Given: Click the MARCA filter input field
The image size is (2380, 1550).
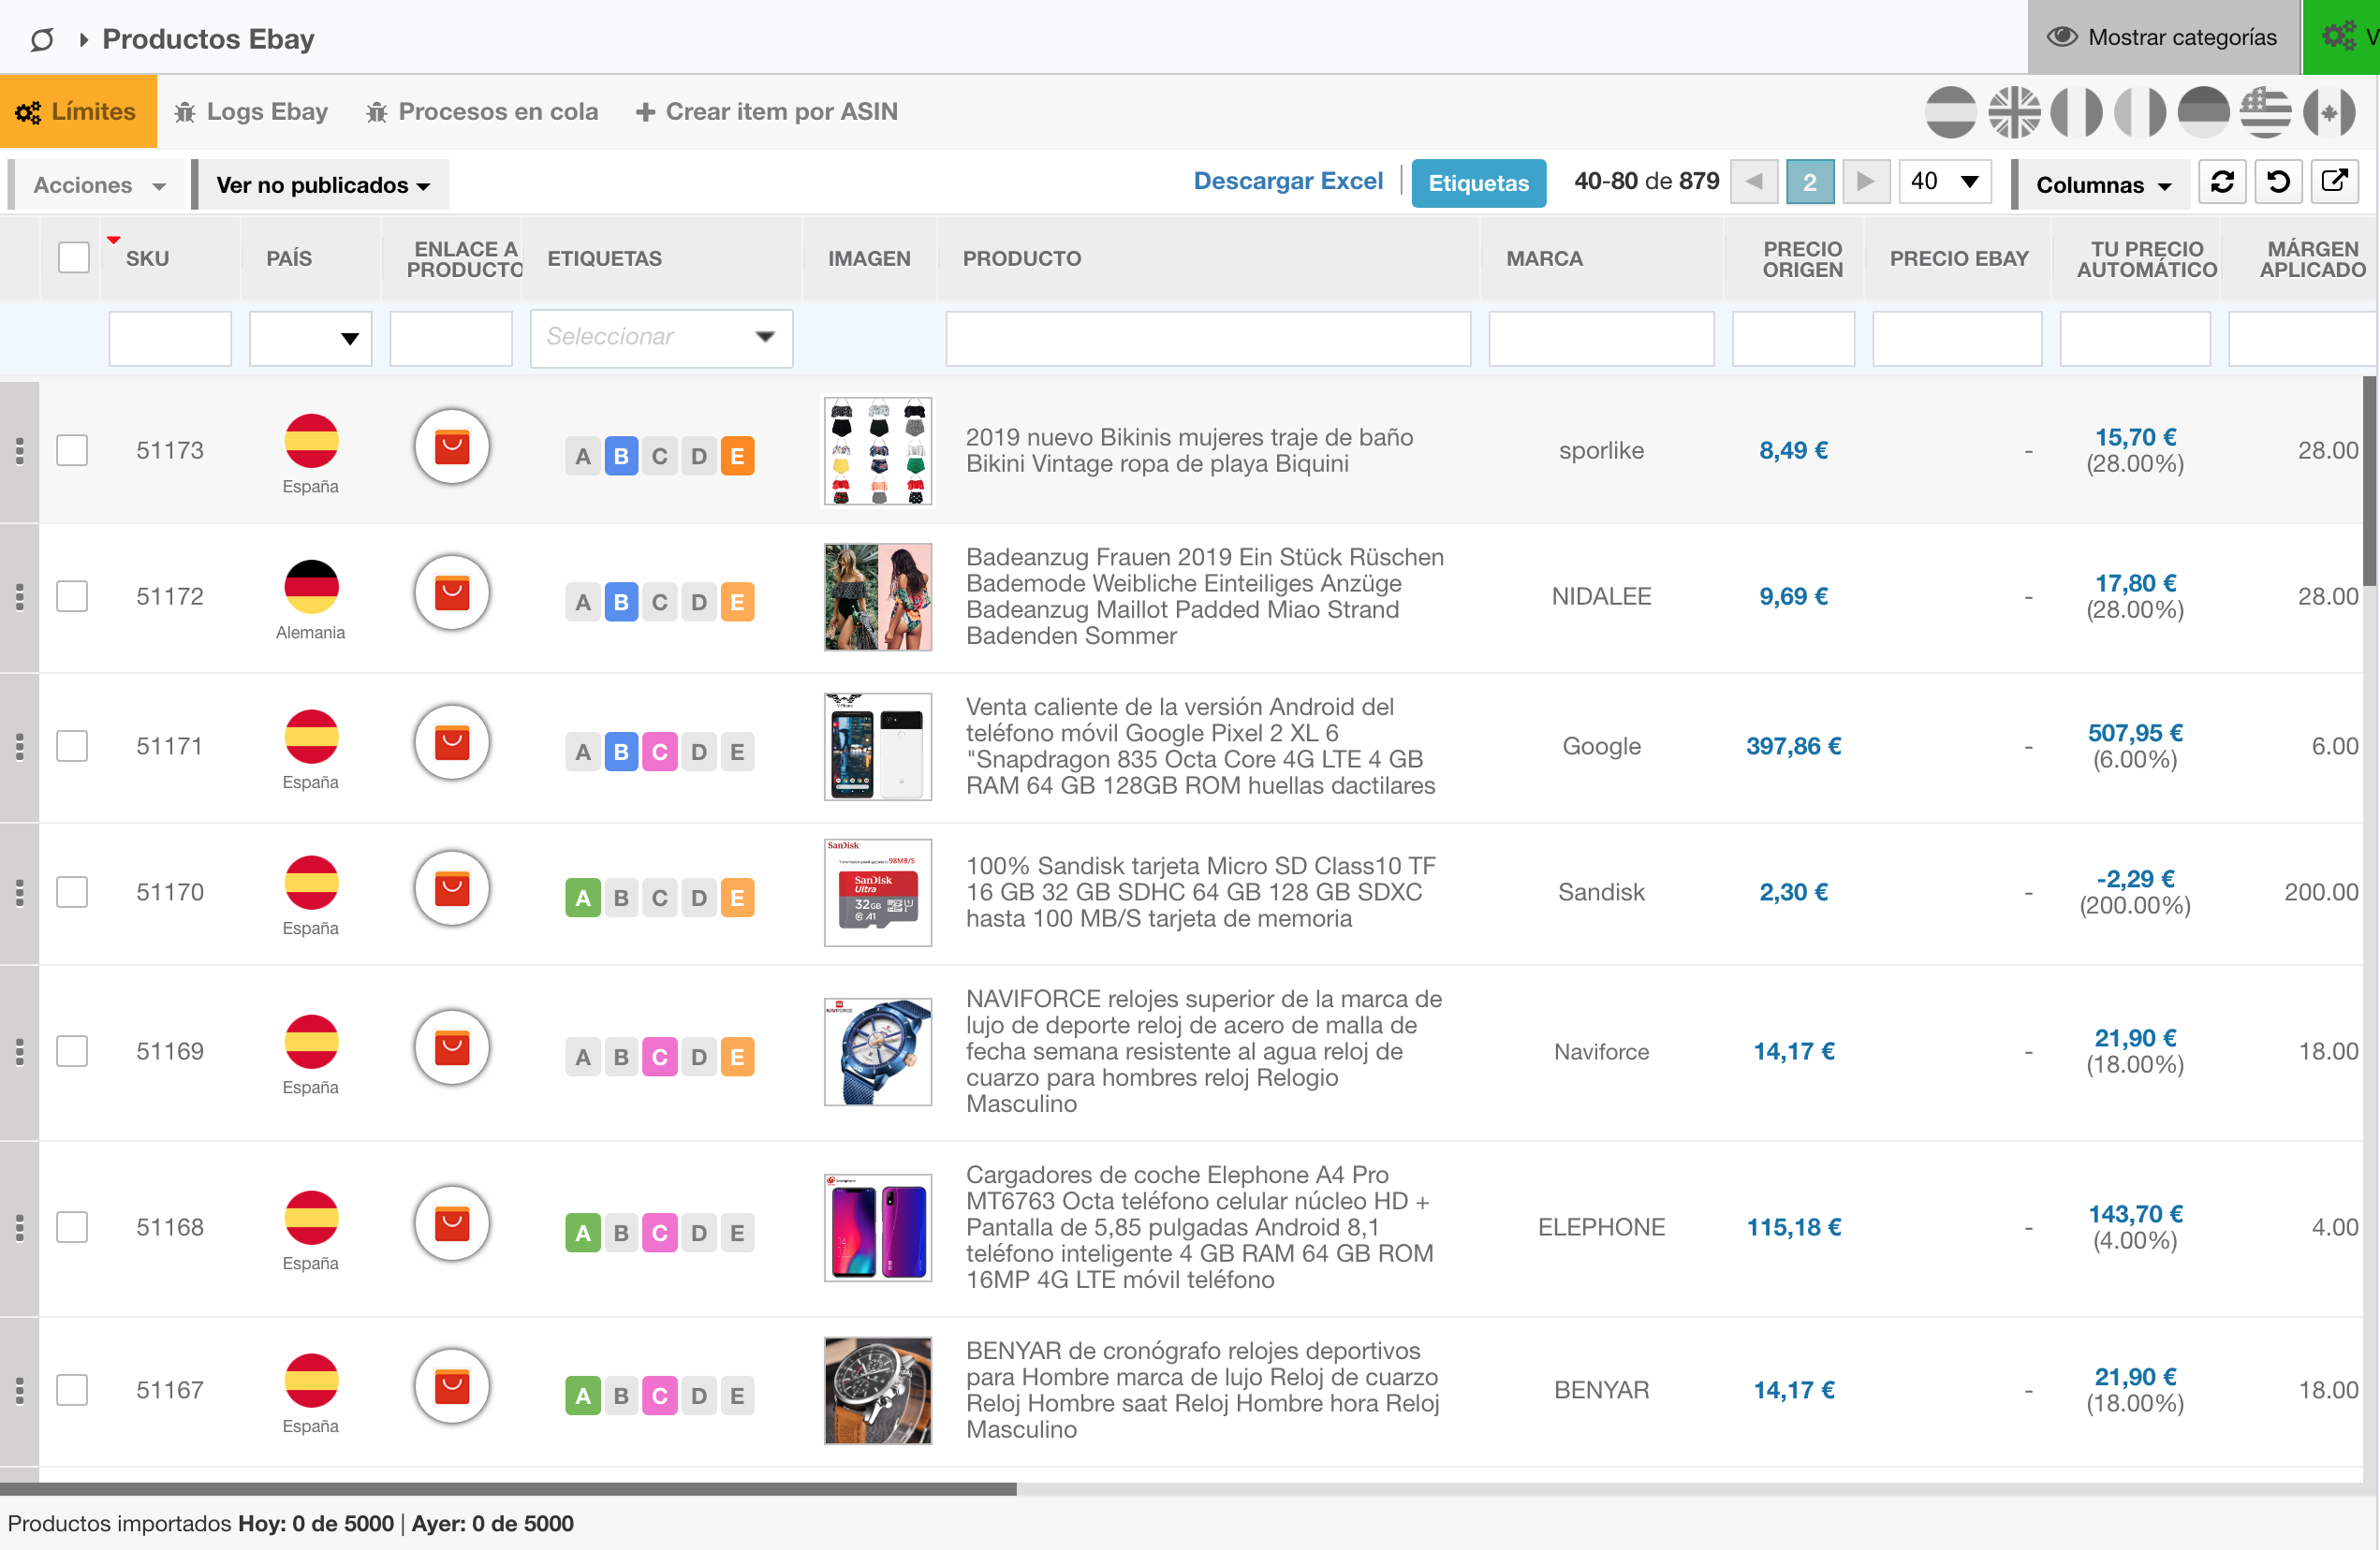Looking at the screenshot, I should tap(1601, 338).
